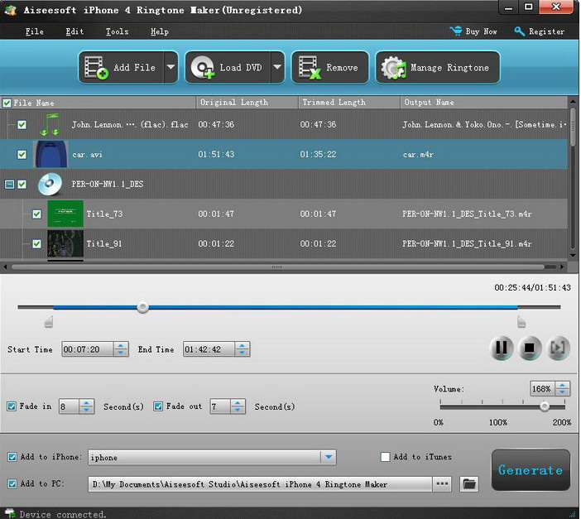This screenshot has width=581, height=519.
Task: Open the Load DVD dropdown arrow
Action: point(277,67)
